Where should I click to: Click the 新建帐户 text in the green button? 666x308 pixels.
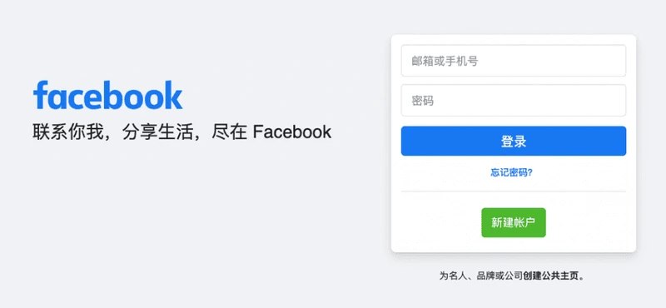tap(514, 222)
